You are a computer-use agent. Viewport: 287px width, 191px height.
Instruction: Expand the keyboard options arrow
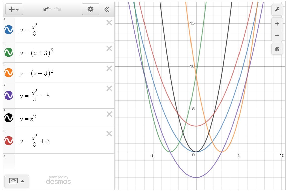[x=22, y=181]
